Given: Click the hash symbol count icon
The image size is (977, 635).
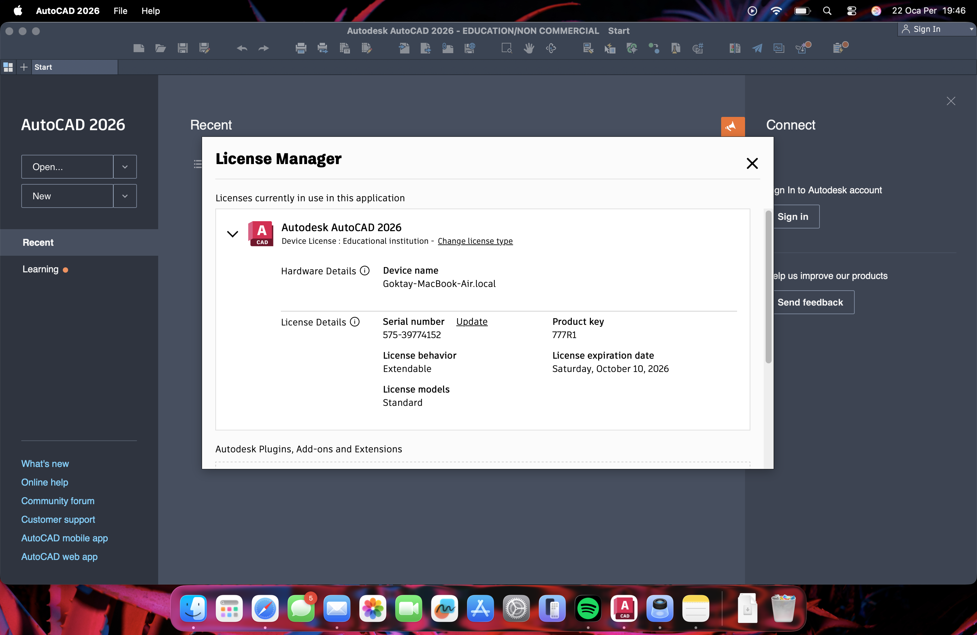Looking at the screenshot, I should coord(698,48).
